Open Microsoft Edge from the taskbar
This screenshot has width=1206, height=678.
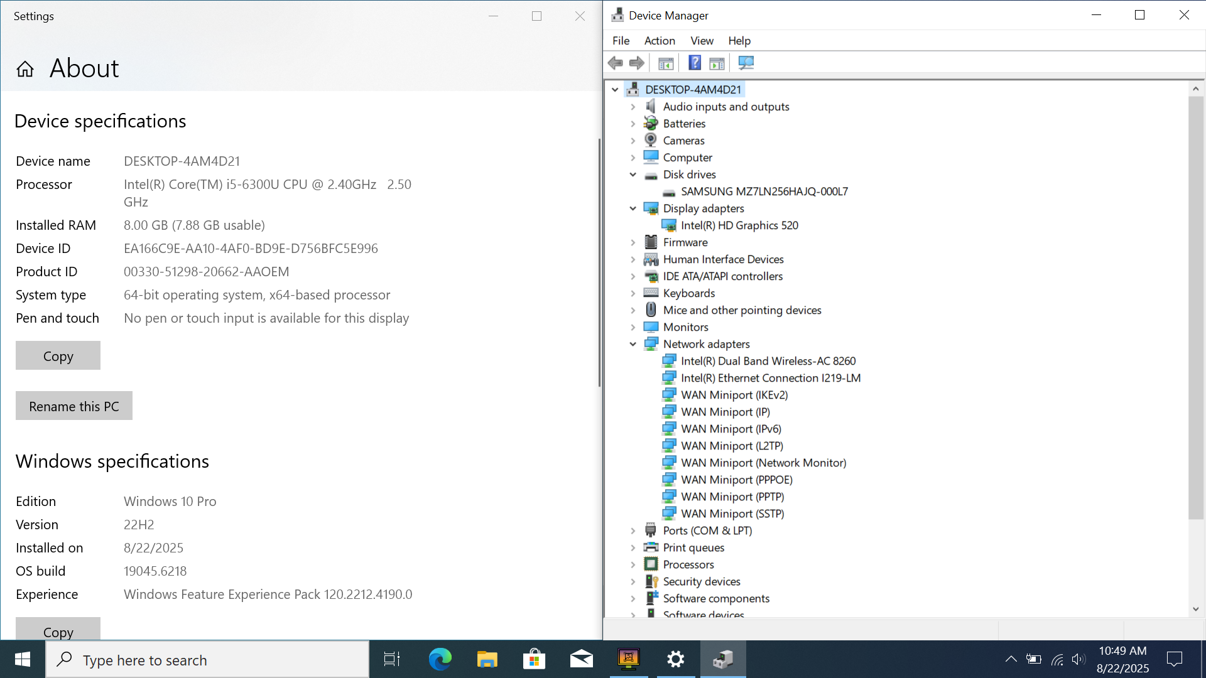(x=440, y=659)
